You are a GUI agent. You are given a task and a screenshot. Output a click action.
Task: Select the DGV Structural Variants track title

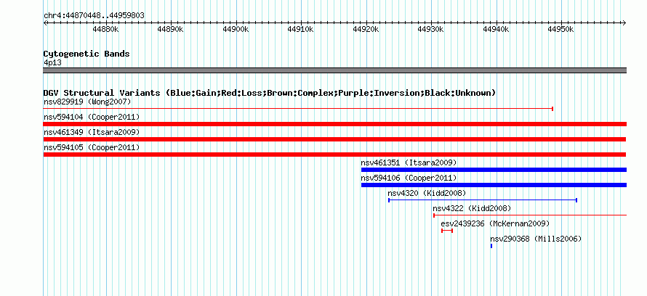pos(270,93)
